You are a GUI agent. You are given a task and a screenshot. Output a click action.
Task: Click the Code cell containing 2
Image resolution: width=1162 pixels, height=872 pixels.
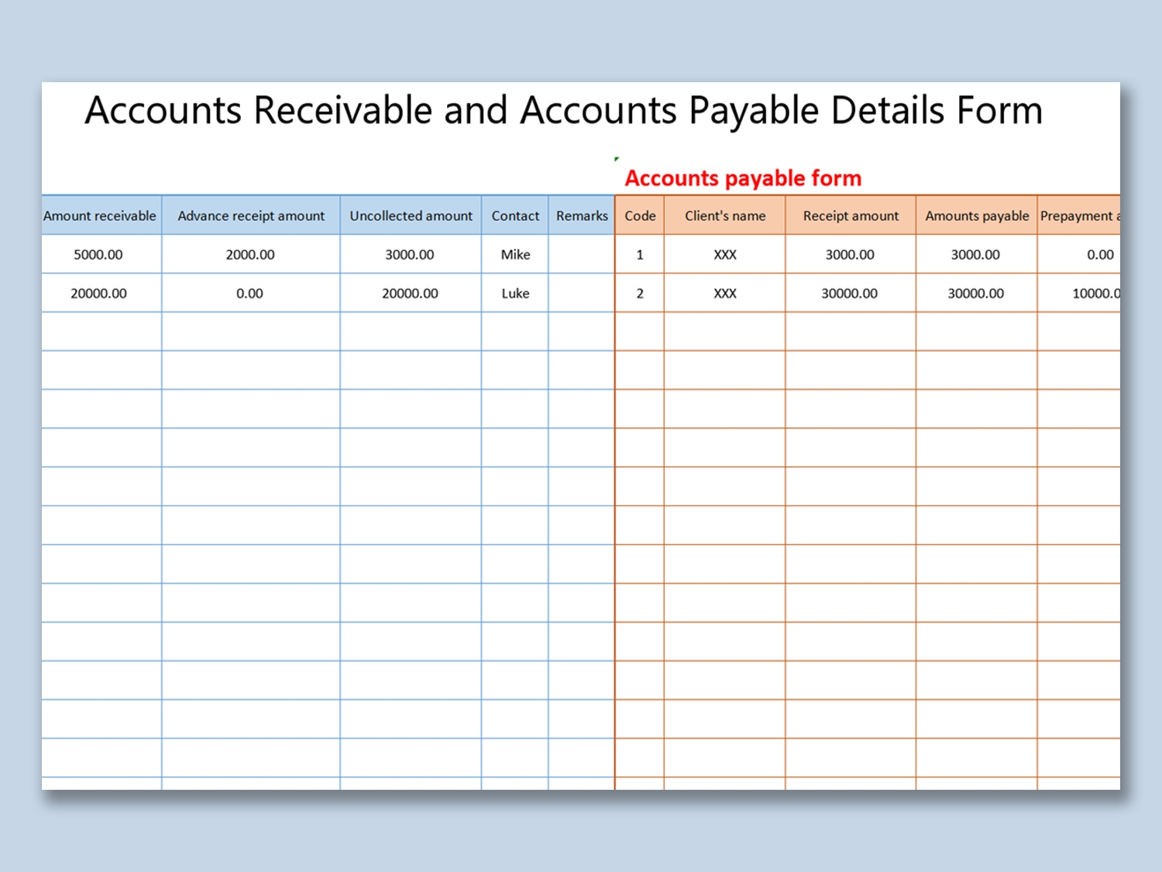coord(640,293)
